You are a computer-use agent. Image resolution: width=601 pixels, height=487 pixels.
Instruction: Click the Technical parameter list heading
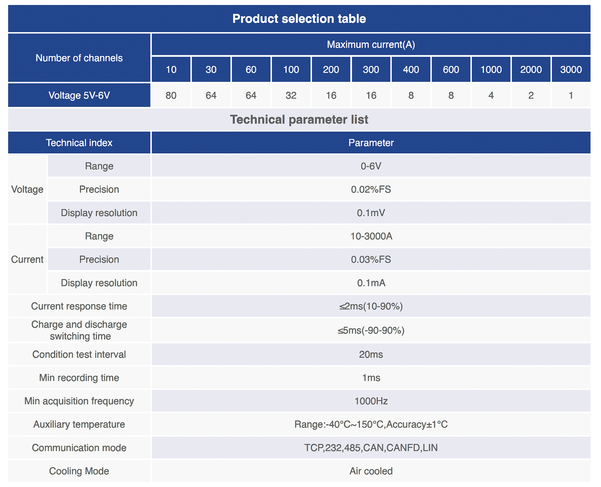coord(299,120)
